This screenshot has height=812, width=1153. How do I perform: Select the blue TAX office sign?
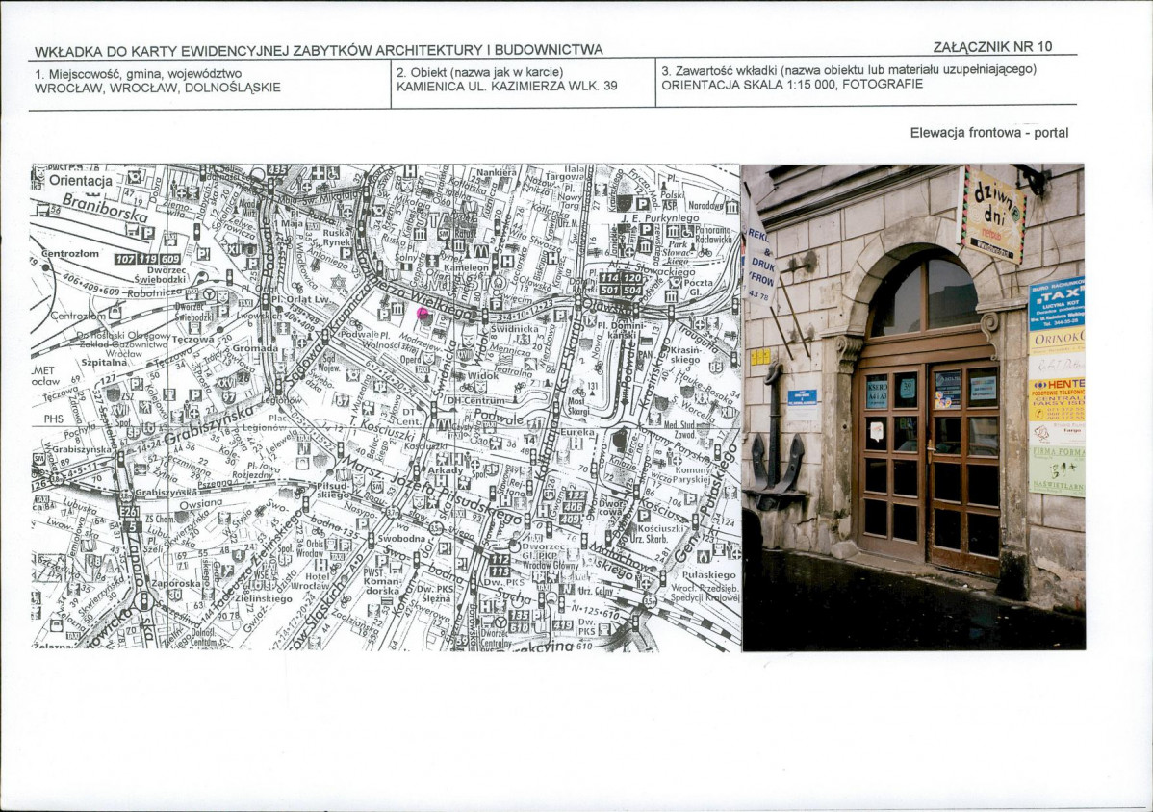point(1056,304)
